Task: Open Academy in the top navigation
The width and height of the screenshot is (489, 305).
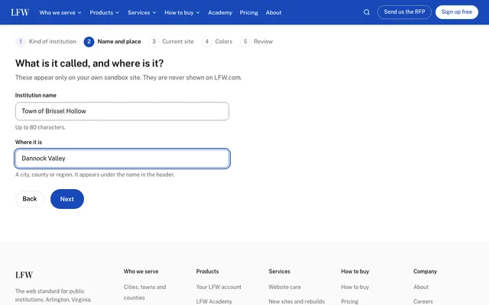Action: 220,12
